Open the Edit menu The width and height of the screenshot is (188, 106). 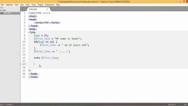tap(2, 5)
